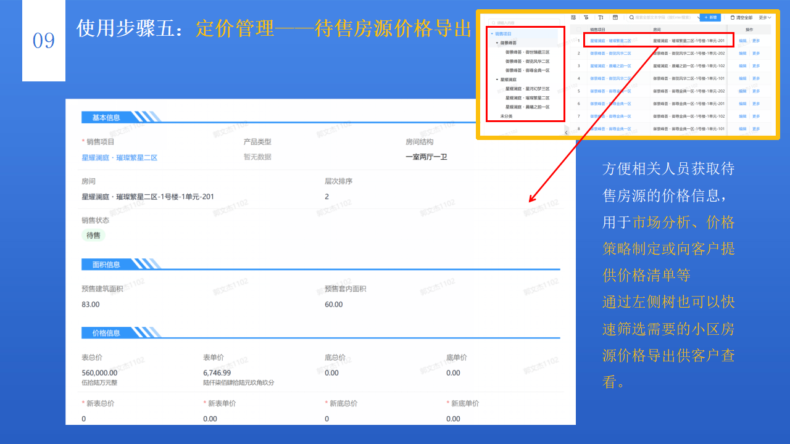The image size is (790, 444).
Task: Toggle the select-all checkbox in the table header
Action: click(577, 28)
